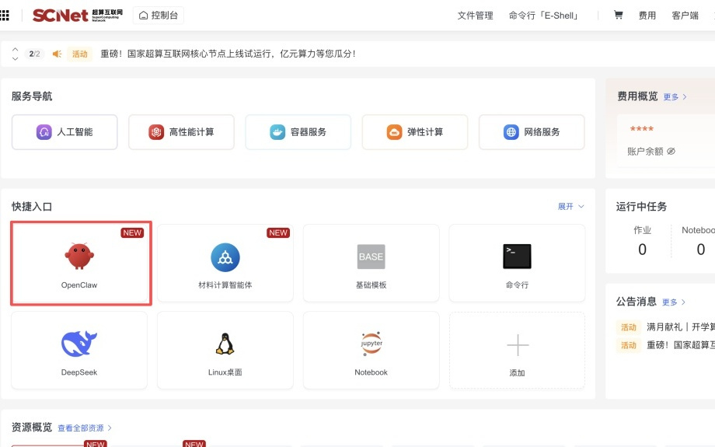Click the 添加 label

(517, 373)
